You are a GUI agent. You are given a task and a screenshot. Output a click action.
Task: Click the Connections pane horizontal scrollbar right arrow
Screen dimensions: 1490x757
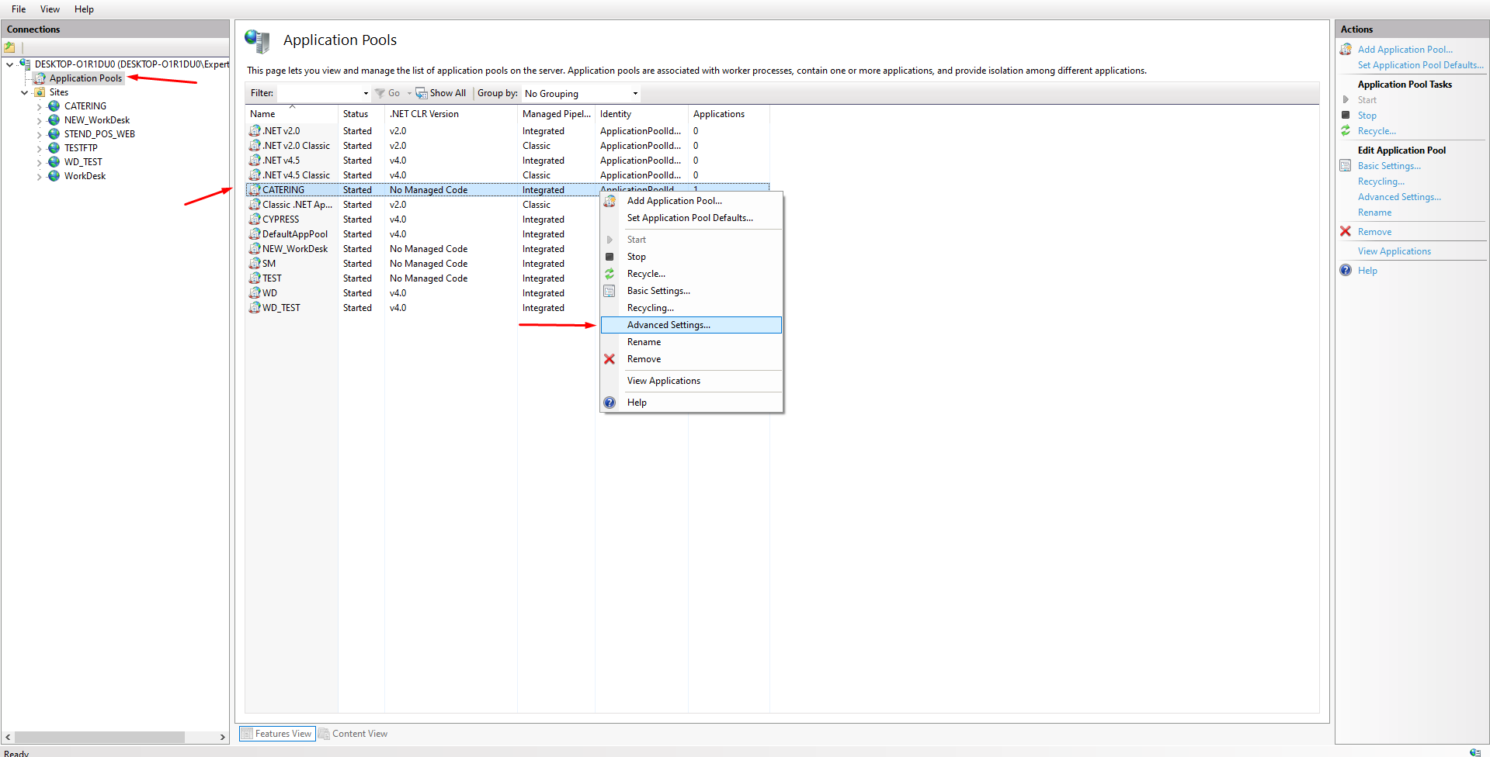(223, 738)
